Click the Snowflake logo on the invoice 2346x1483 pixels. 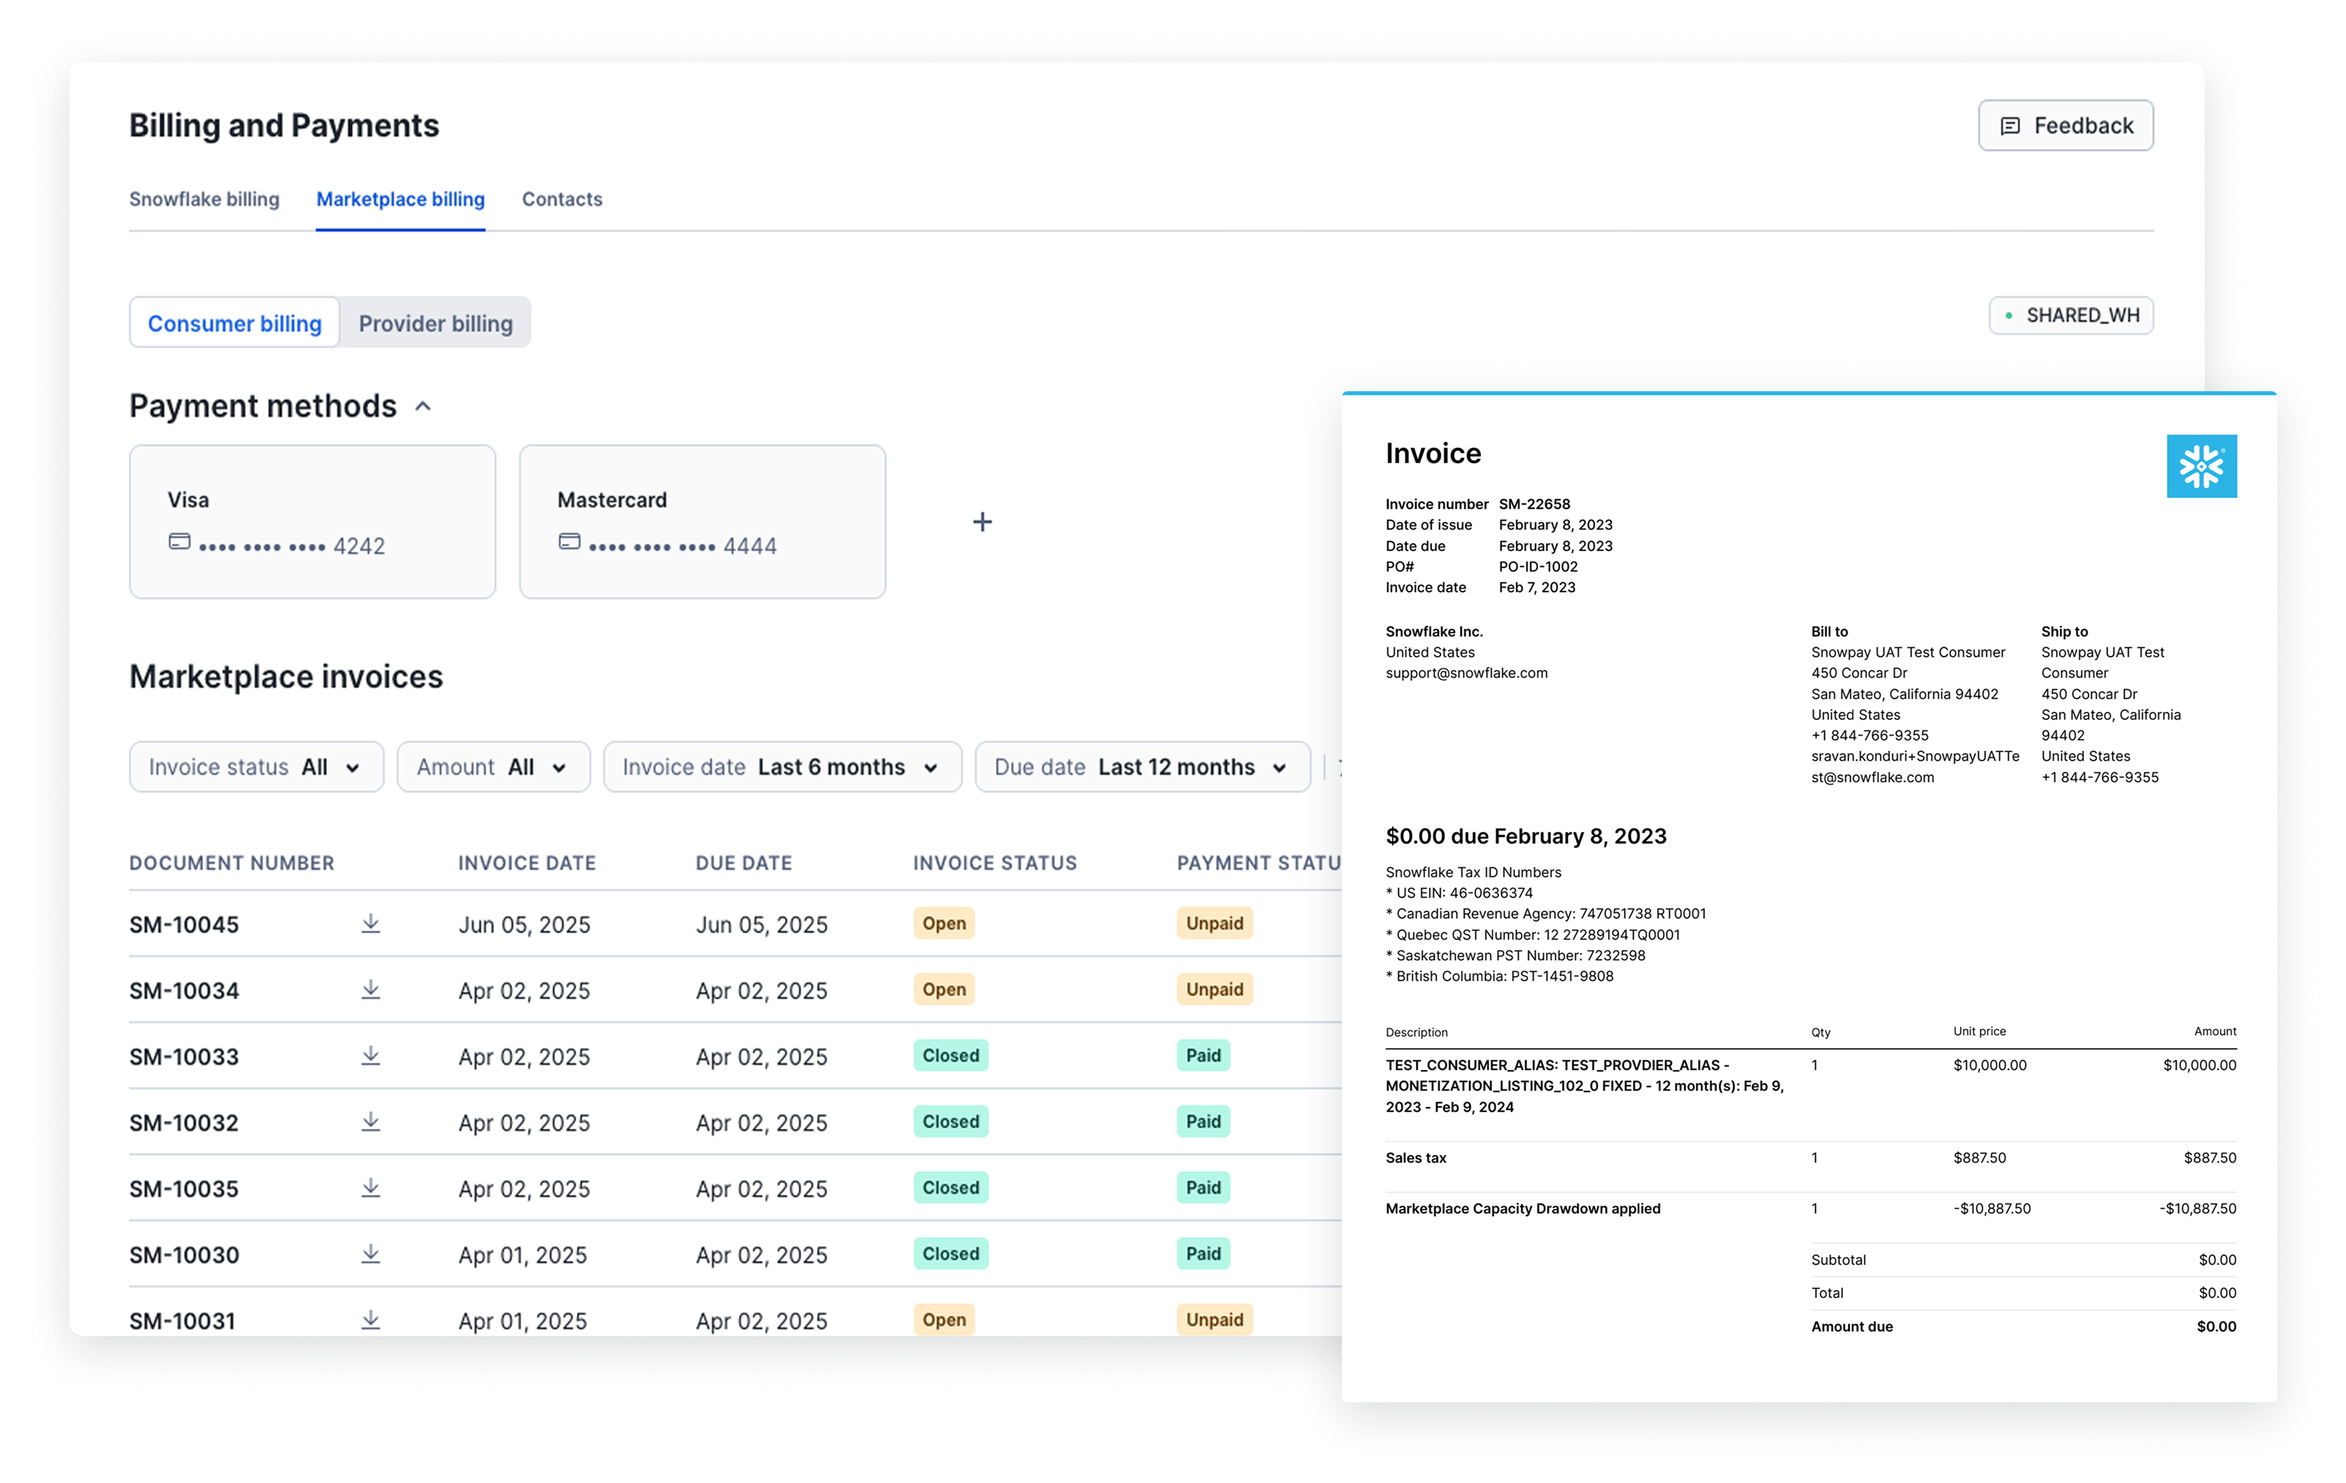coord(2201,467)
